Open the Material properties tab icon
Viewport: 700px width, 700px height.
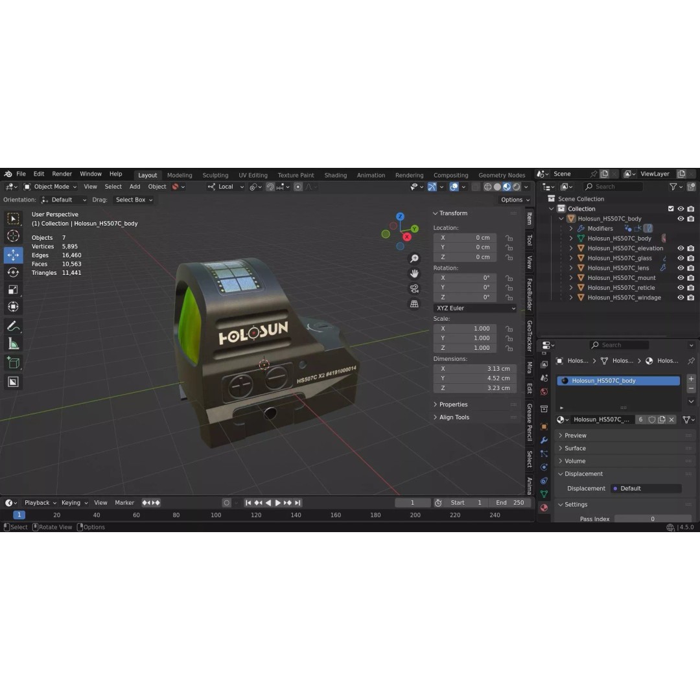pyautogui.click(x=544, y=507)
